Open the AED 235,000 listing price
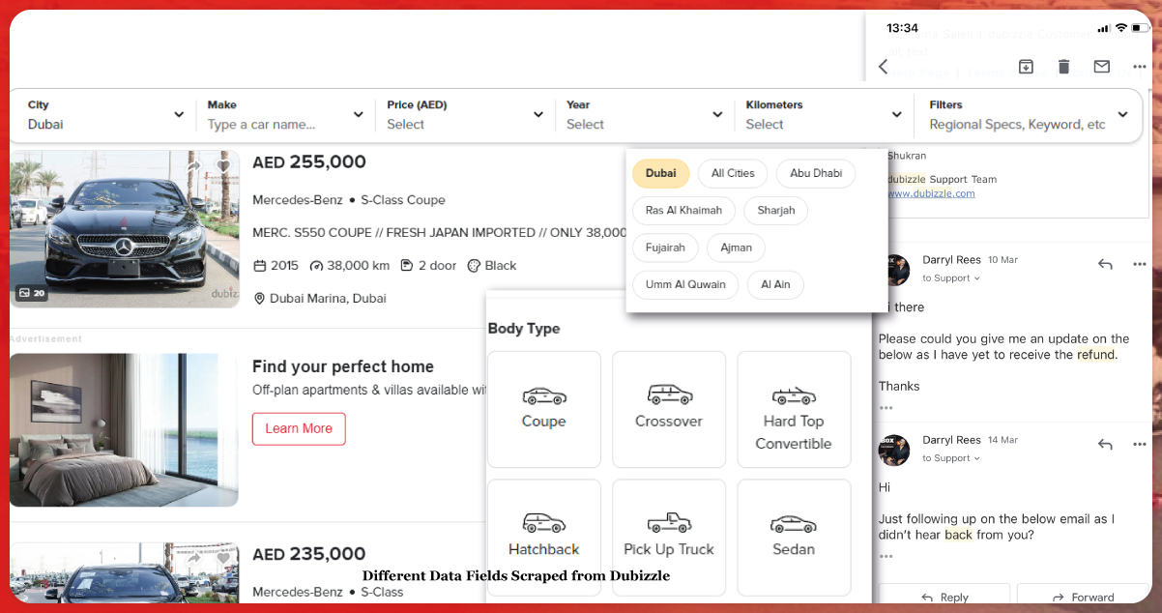This screenshot has height=613, width=1162. point(309,554)
